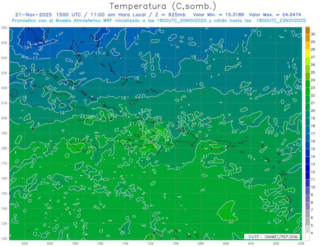Click the "21N" latitude axis label
This screenshot has height=247, width=320.
pos(4,103)
